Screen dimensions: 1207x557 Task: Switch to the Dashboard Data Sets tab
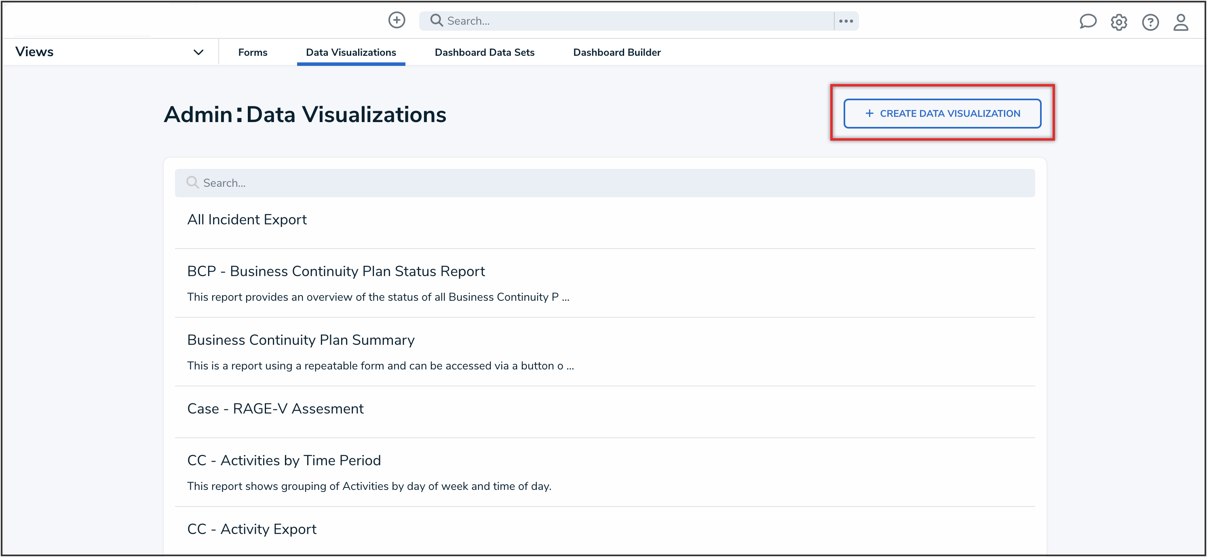tap(485, 52)
